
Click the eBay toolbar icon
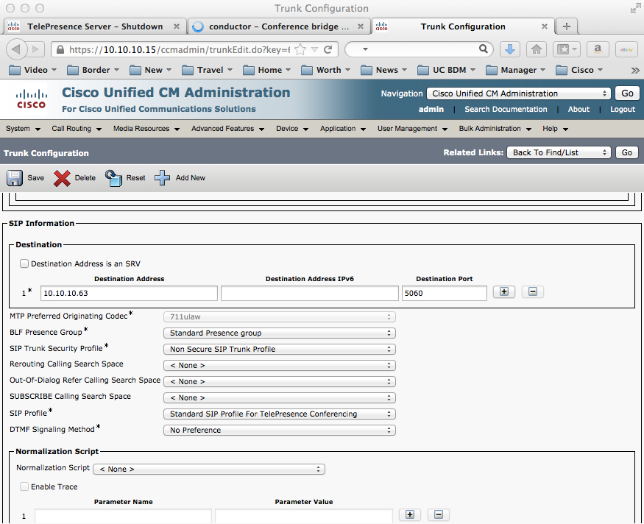(x=626, y=50)
